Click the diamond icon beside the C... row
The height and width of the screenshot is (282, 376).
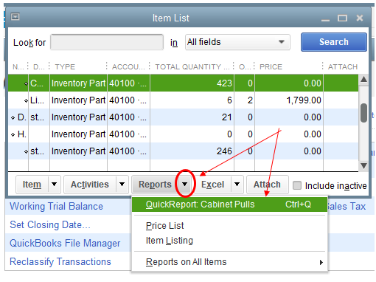(26, 83)
